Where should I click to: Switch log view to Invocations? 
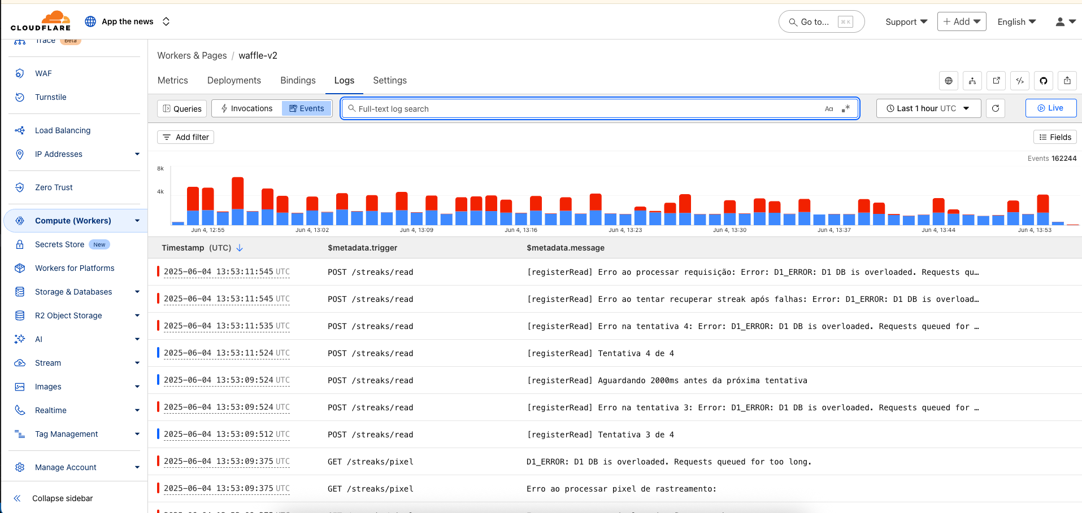246,108
